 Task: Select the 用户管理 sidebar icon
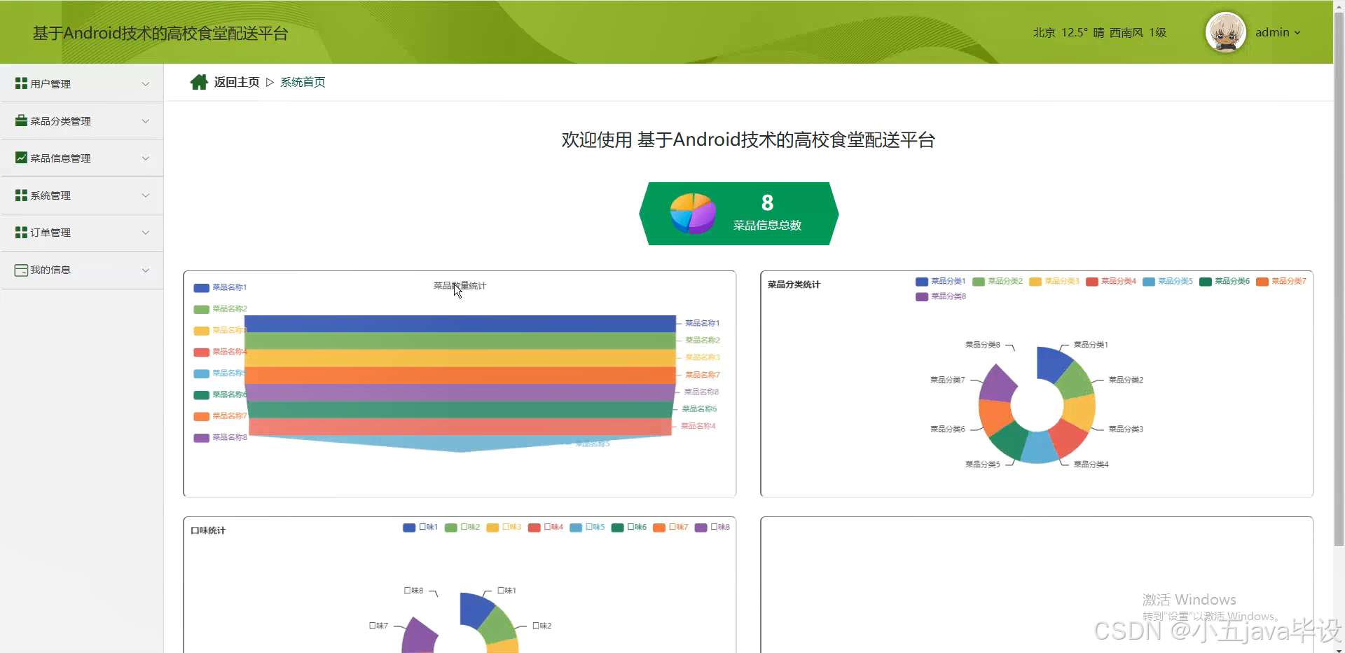click(20, 83)
